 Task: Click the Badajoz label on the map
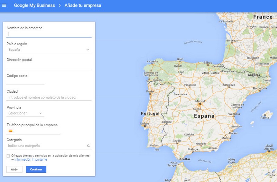click(x=167, y=122)
